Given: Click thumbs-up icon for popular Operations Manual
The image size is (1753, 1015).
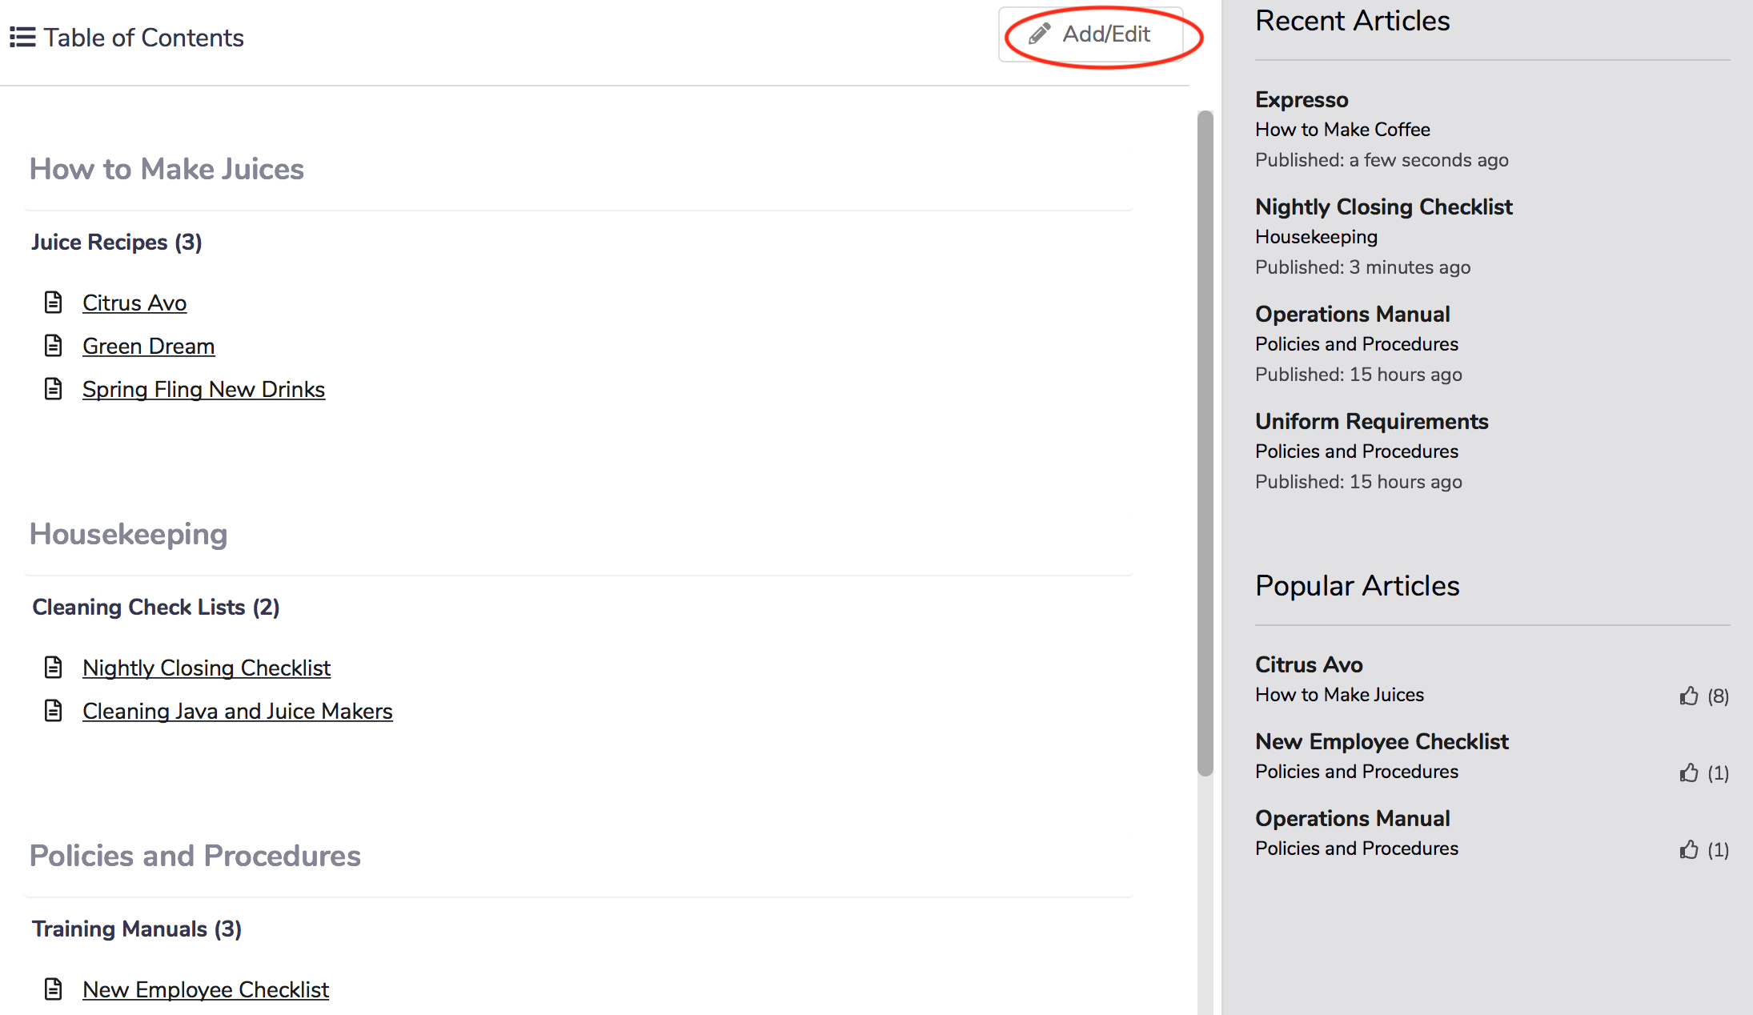Looking at the screenshot, I should click(x=1689, y=849).
